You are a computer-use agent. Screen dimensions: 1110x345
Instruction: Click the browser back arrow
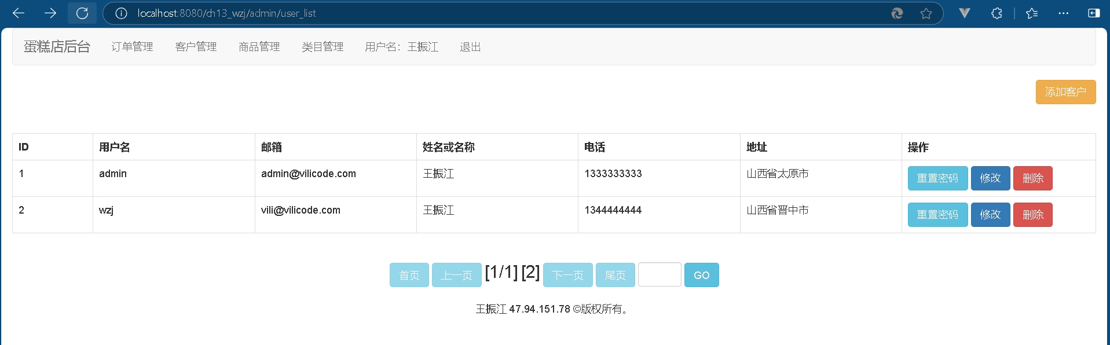coord(19,13)
